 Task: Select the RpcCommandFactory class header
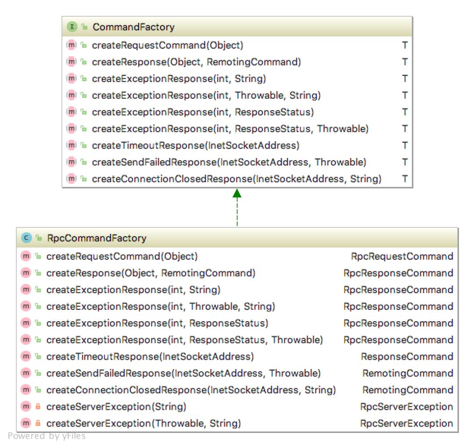(x=237, y=238)
